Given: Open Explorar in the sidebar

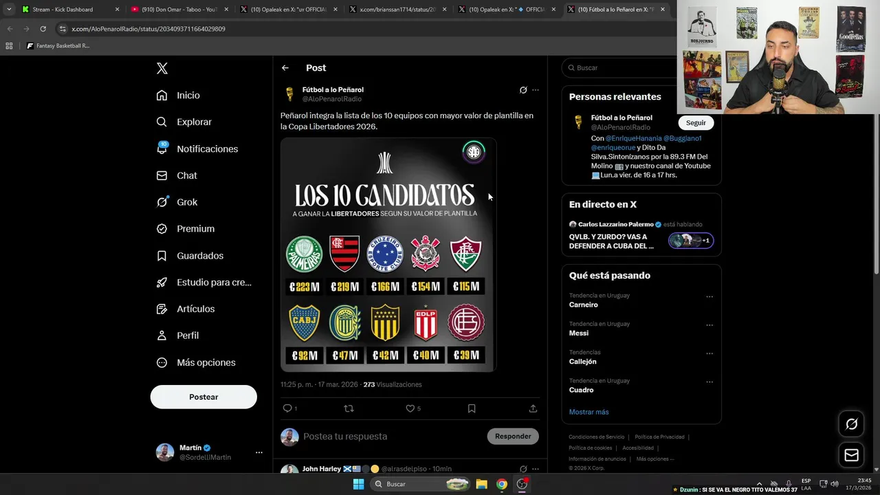Looking at the screenshot, I should [x=184, y=122].
